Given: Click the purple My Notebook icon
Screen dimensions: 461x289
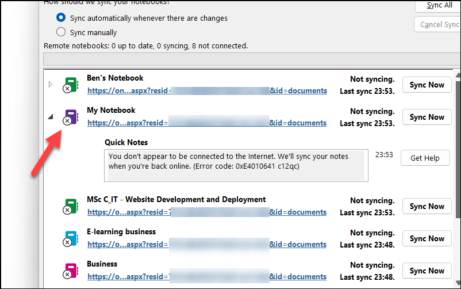Looking at the screenshot, I should pos(71,117).
